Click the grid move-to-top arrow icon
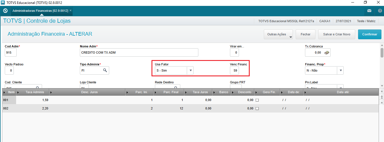The width and height of the screenshot is (384, 142). click(x=382, y=91)
